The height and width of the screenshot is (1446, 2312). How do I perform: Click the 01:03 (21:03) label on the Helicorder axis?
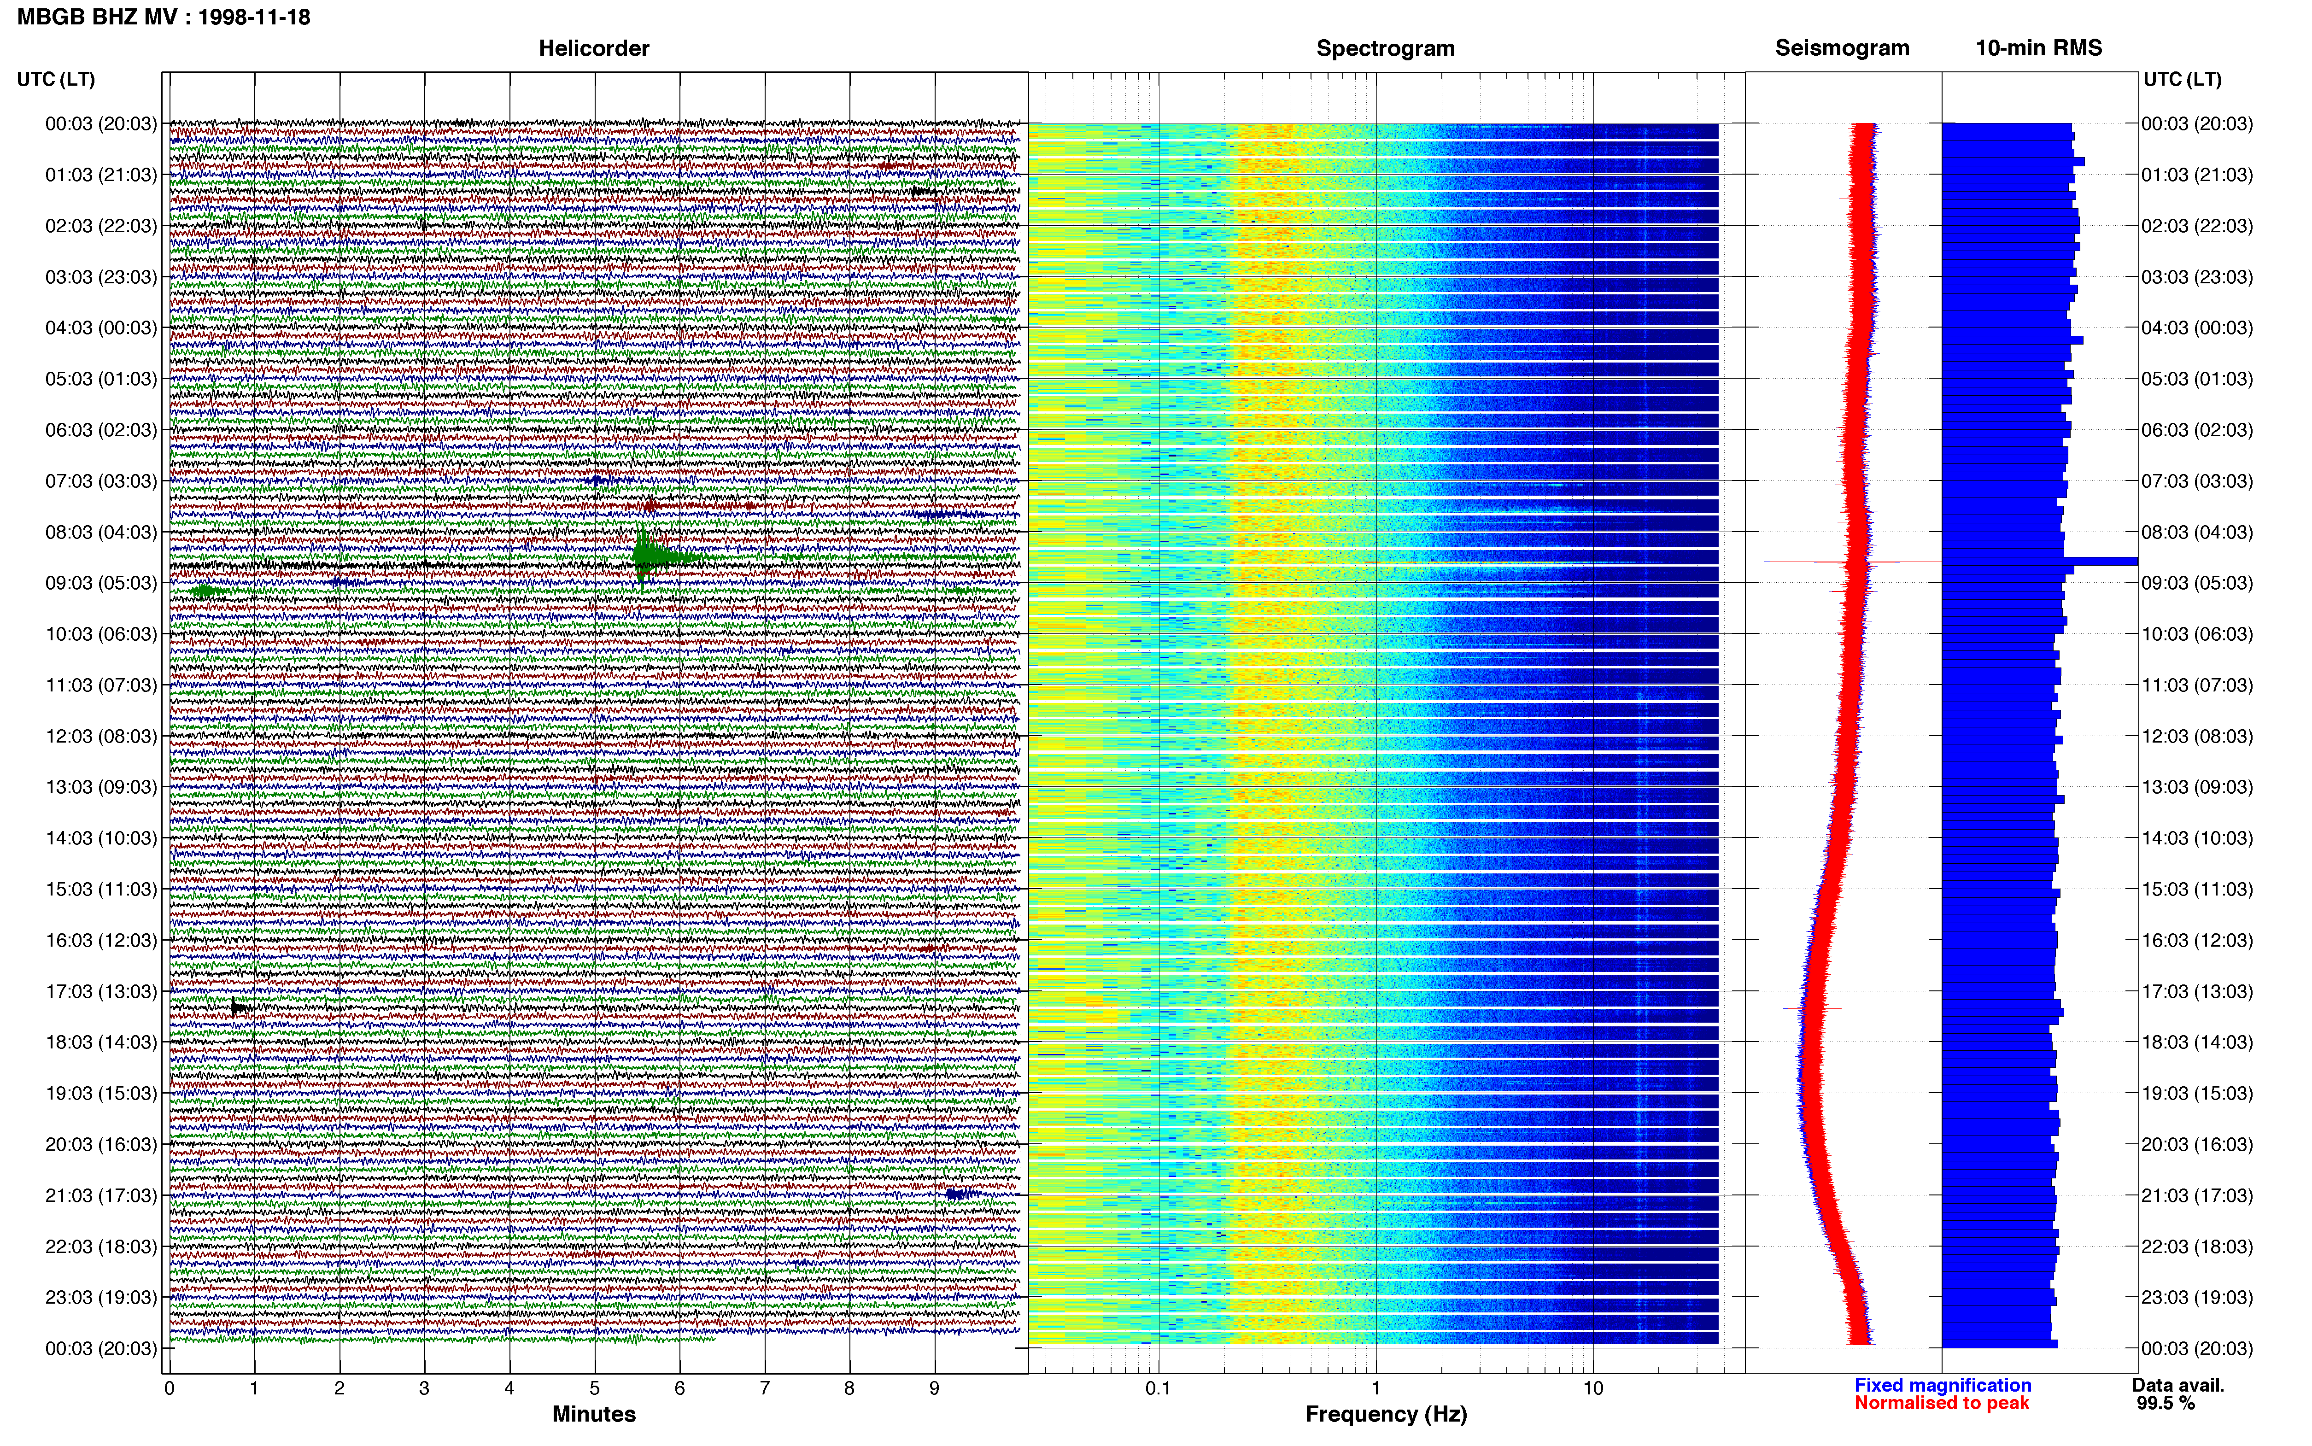(100, 175)
